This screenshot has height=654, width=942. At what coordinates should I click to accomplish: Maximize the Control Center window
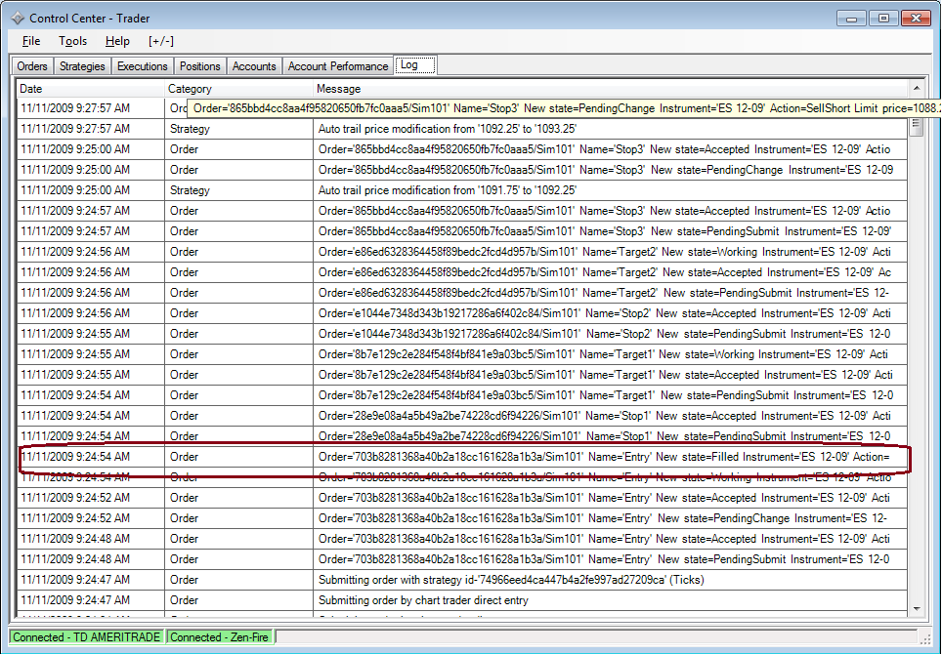(x=883, y=19)
